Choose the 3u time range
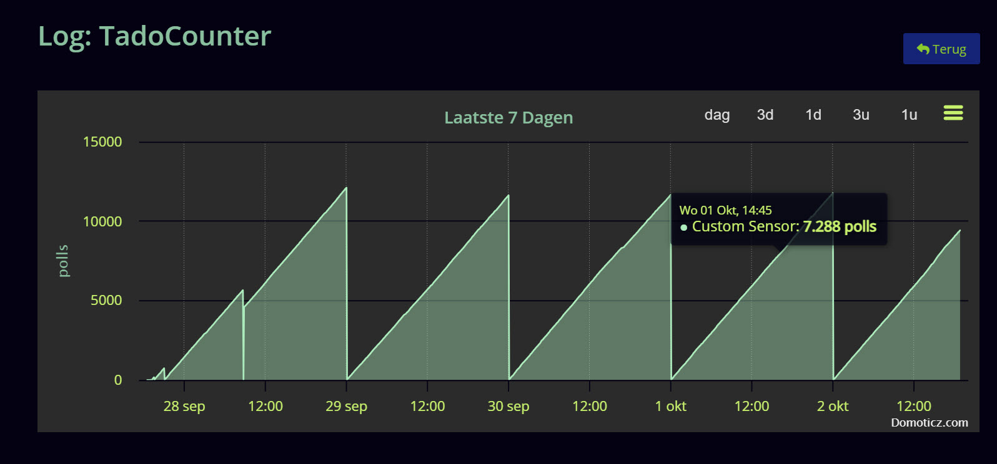The width and height of the screenshot is (997, 464). click(x=861, y=115)
